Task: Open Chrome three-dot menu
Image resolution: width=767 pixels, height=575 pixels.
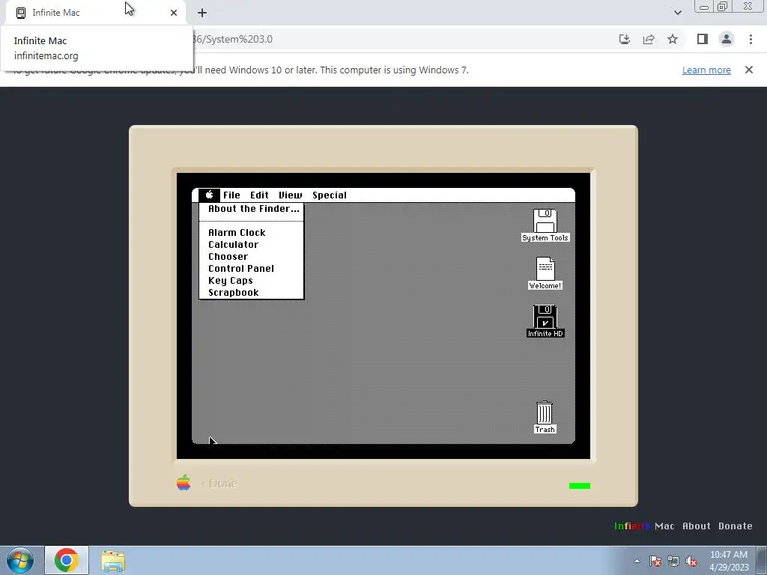Action: point(751,39)
